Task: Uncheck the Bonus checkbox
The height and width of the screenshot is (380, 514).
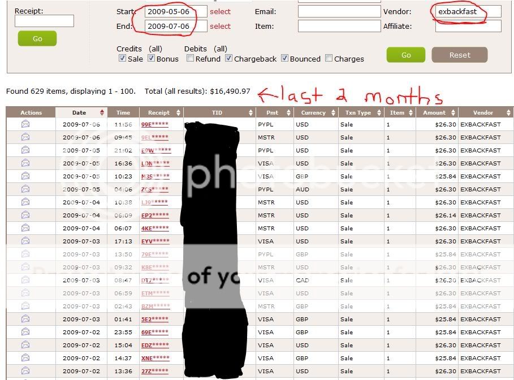Action: (x=151, y=58)
